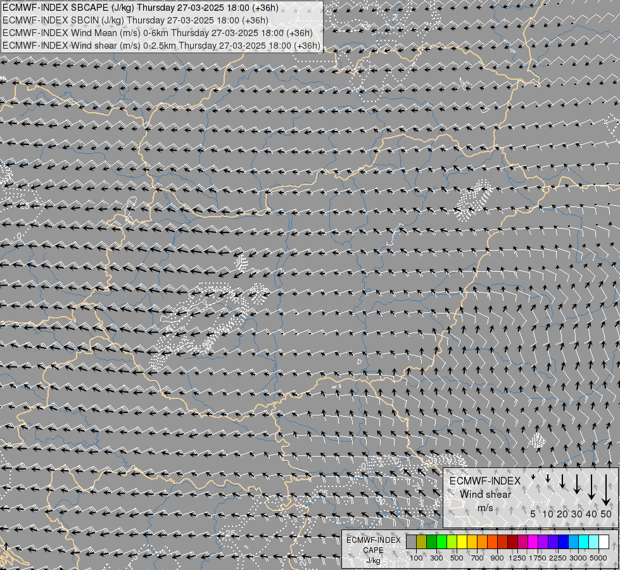Click the Wind Mean 0-6km title line
The height and width of the screenshot is (570, 620).
click(x=157, y=33)
